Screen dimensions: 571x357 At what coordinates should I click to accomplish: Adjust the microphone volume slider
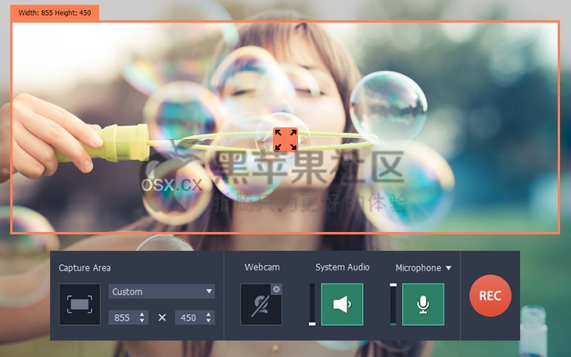pyautogui.click(x=393, y=305)
